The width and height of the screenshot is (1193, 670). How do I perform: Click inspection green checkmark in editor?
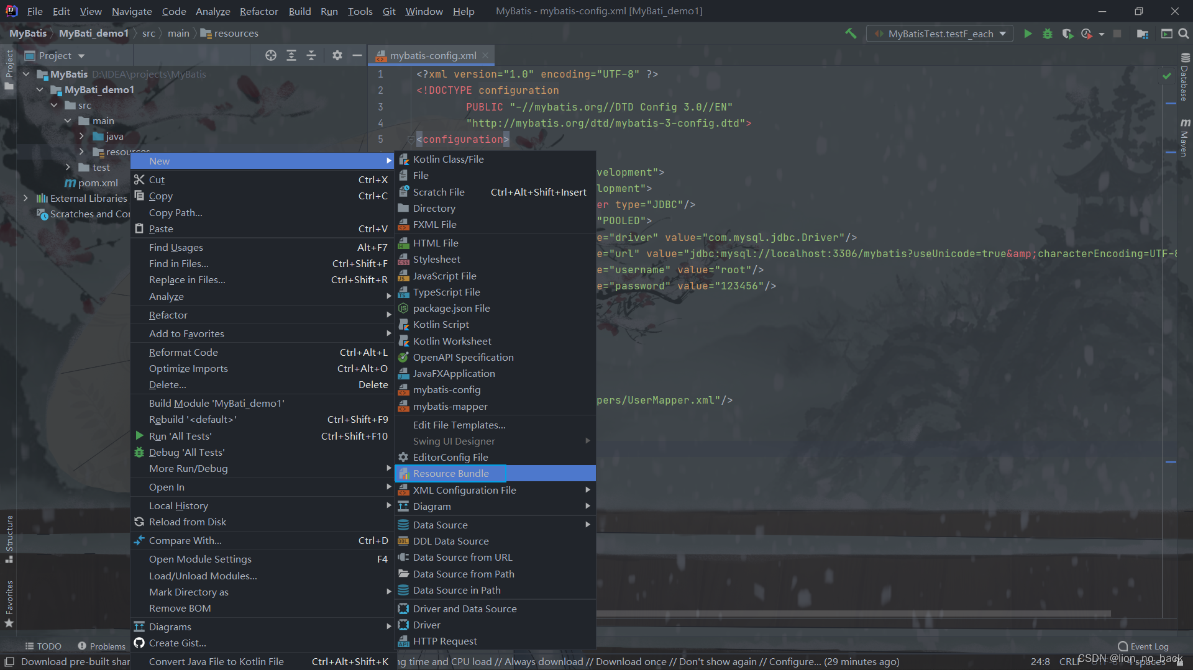(x=1167, y=76)
